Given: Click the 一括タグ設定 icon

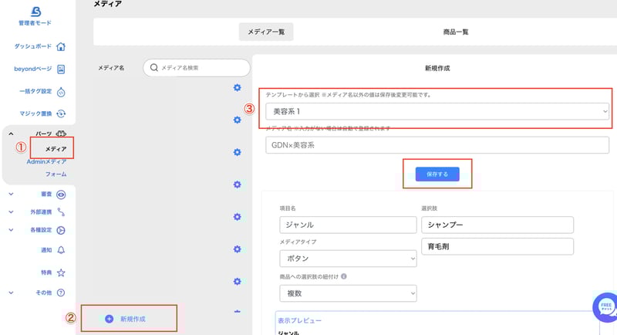Looking at the screenshot, I should pyautogui.click(x=61, y=91).
